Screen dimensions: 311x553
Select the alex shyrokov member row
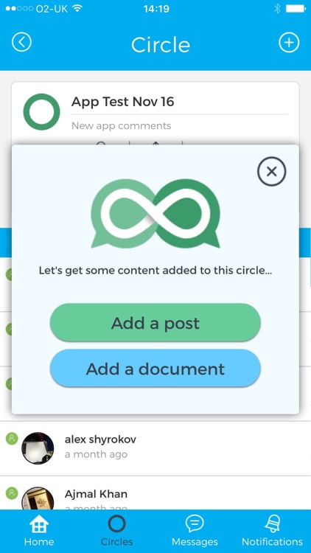(155, 448)
